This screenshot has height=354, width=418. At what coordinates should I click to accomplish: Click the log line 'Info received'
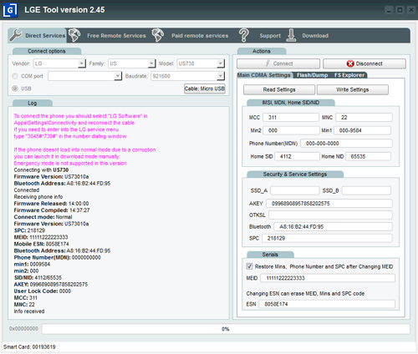point(29,311)
